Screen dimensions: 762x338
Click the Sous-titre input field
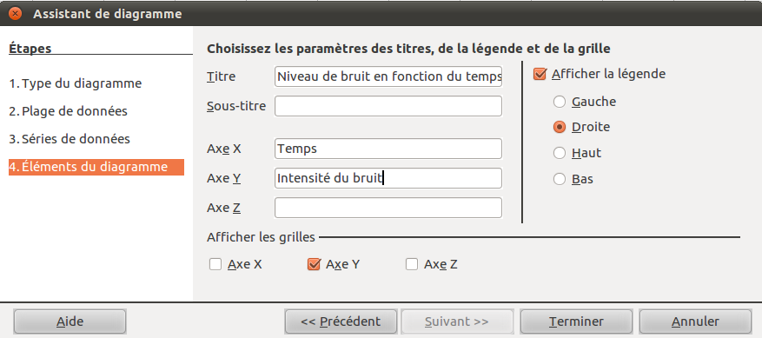point(388,106)
